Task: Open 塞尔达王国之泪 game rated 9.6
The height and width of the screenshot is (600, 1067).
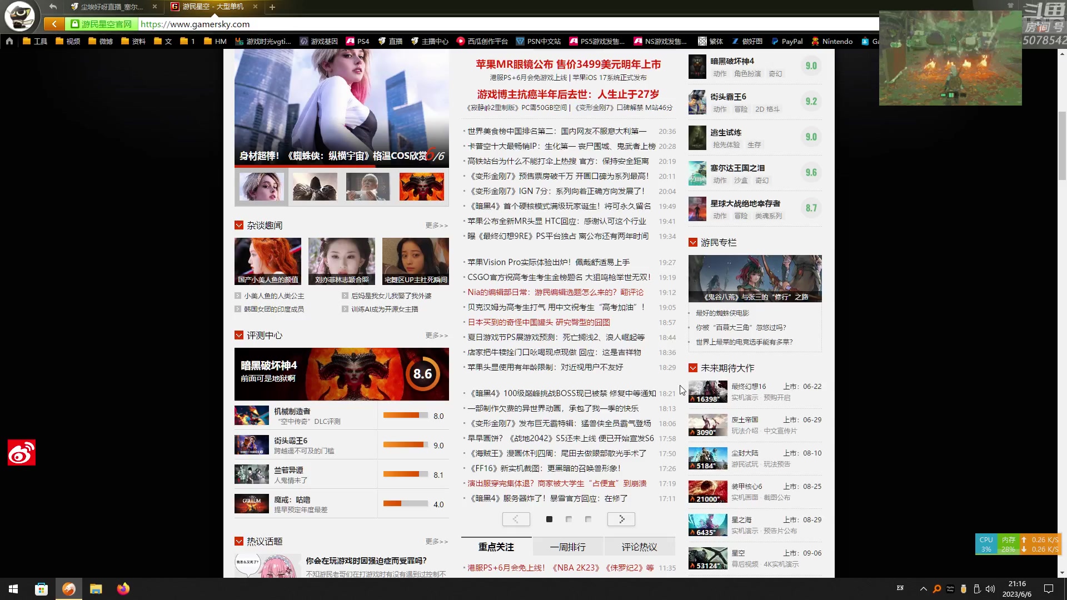Action: coord(755,173)
